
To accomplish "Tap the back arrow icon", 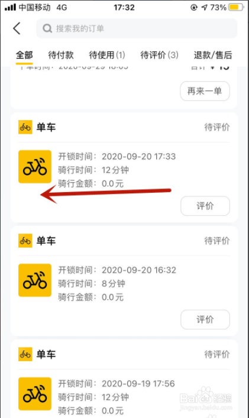I will (x=17, y=28).
